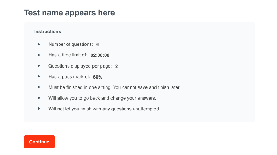Viewport: 277px width, 155px height.
Task: Click the bullet beside "Must be finished"
Action: point(39,87)
